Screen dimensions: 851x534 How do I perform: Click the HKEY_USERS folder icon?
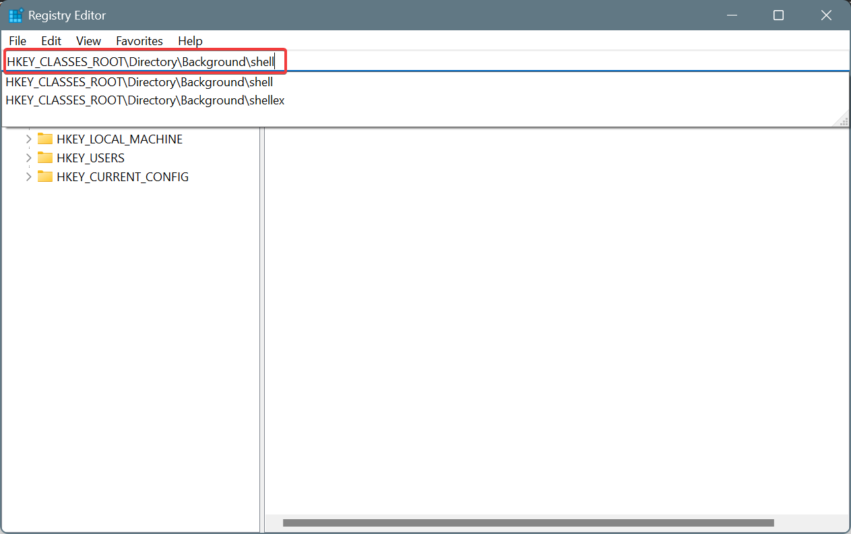click(45, 158)
